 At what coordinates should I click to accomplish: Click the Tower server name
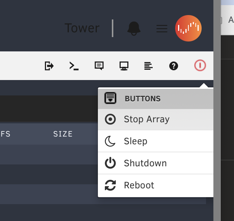[x=82, y=28]
